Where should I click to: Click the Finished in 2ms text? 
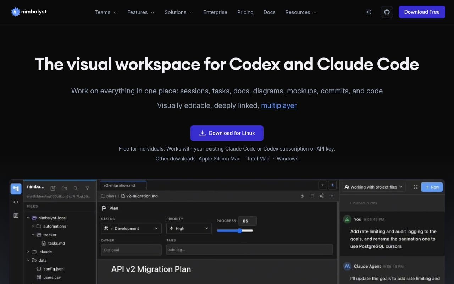(x=364, y=203)
